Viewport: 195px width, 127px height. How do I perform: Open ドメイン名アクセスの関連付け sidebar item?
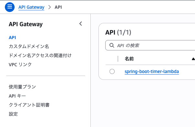40,56
